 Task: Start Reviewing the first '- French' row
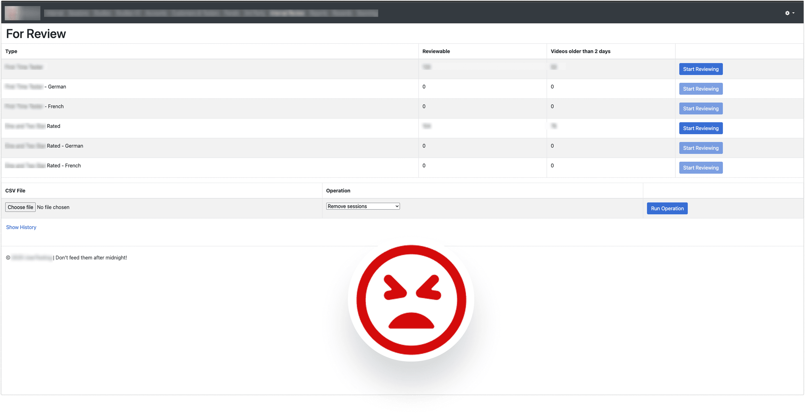[x=701, y=108]
